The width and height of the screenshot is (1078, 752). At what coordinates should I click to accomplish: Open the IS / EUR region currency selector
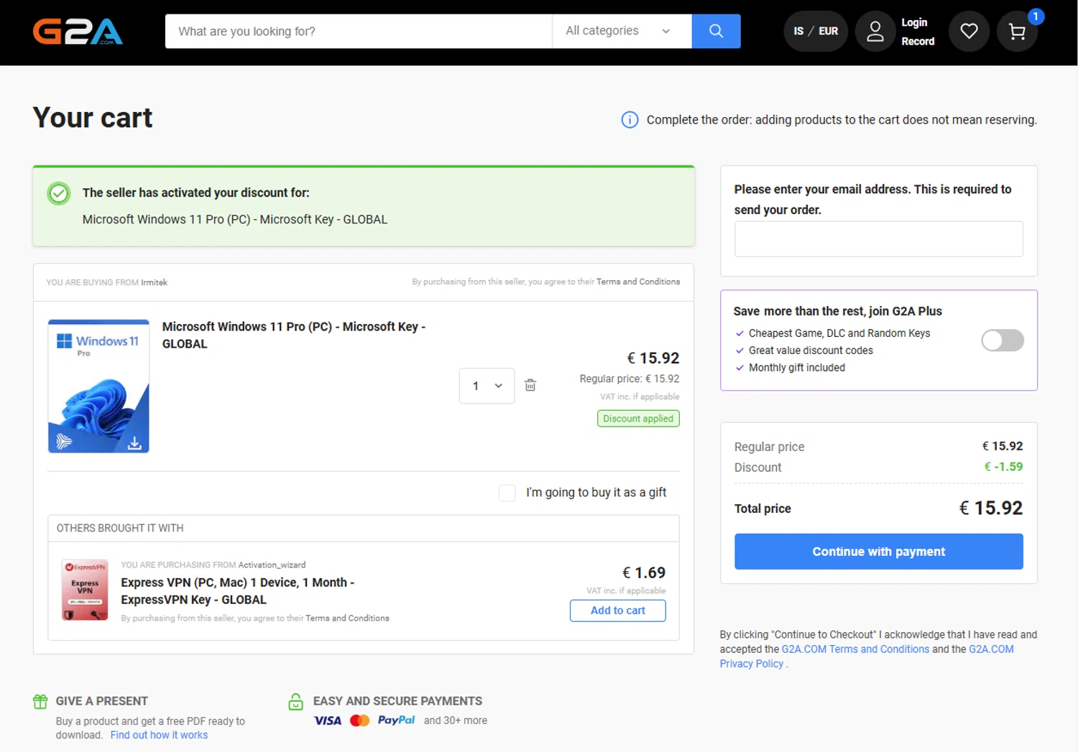[816, 32]
